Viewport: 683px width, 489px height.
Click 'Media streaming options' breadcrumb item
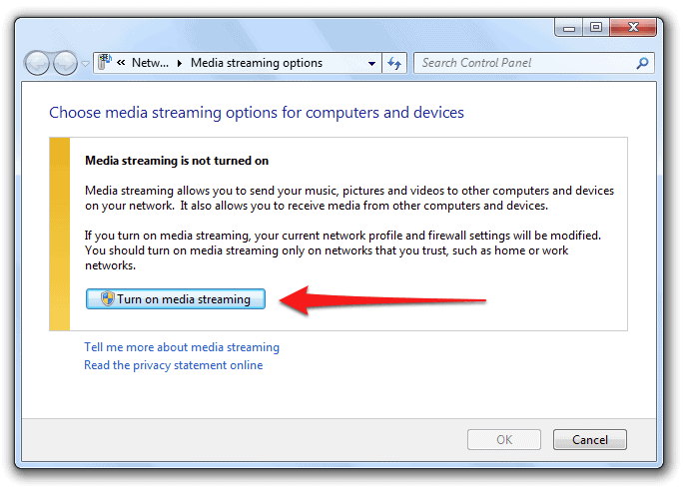257,63
